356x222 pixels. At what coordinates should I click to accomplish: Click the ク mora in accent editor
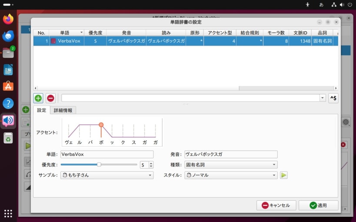click(x=123, y=142)
